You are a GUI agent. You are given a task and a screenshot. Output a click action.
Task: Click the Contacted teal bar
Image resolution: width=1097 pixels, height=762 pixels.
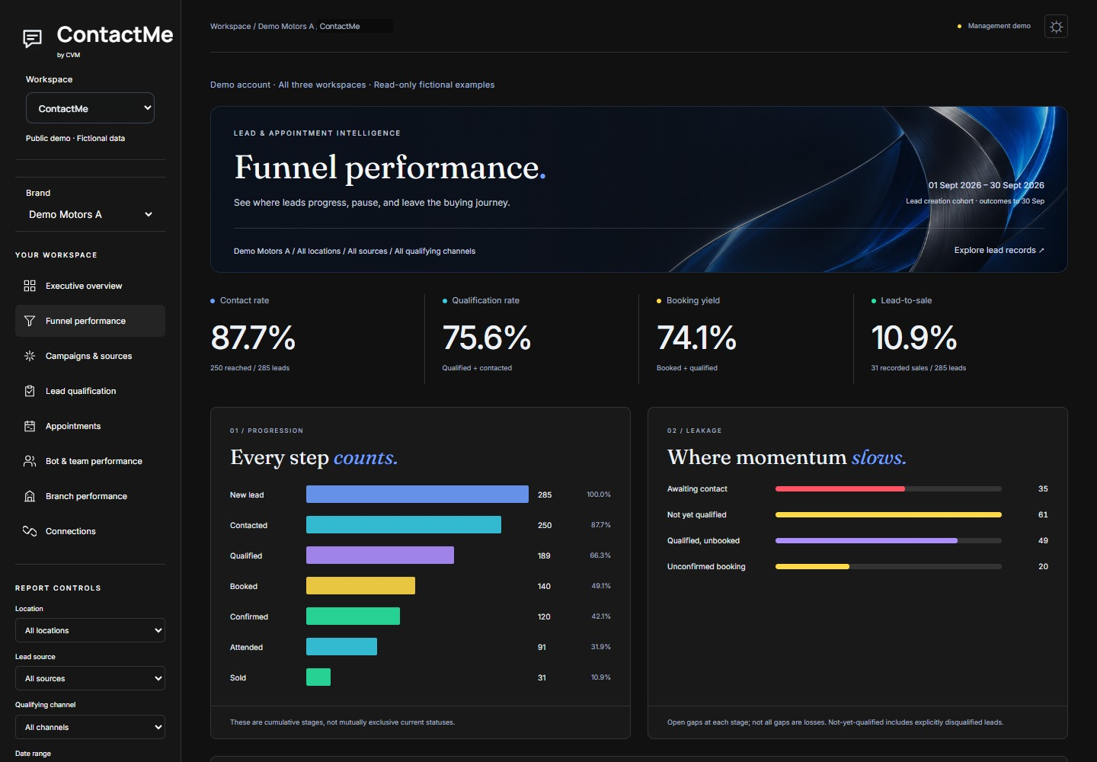[x=404, y=525]
